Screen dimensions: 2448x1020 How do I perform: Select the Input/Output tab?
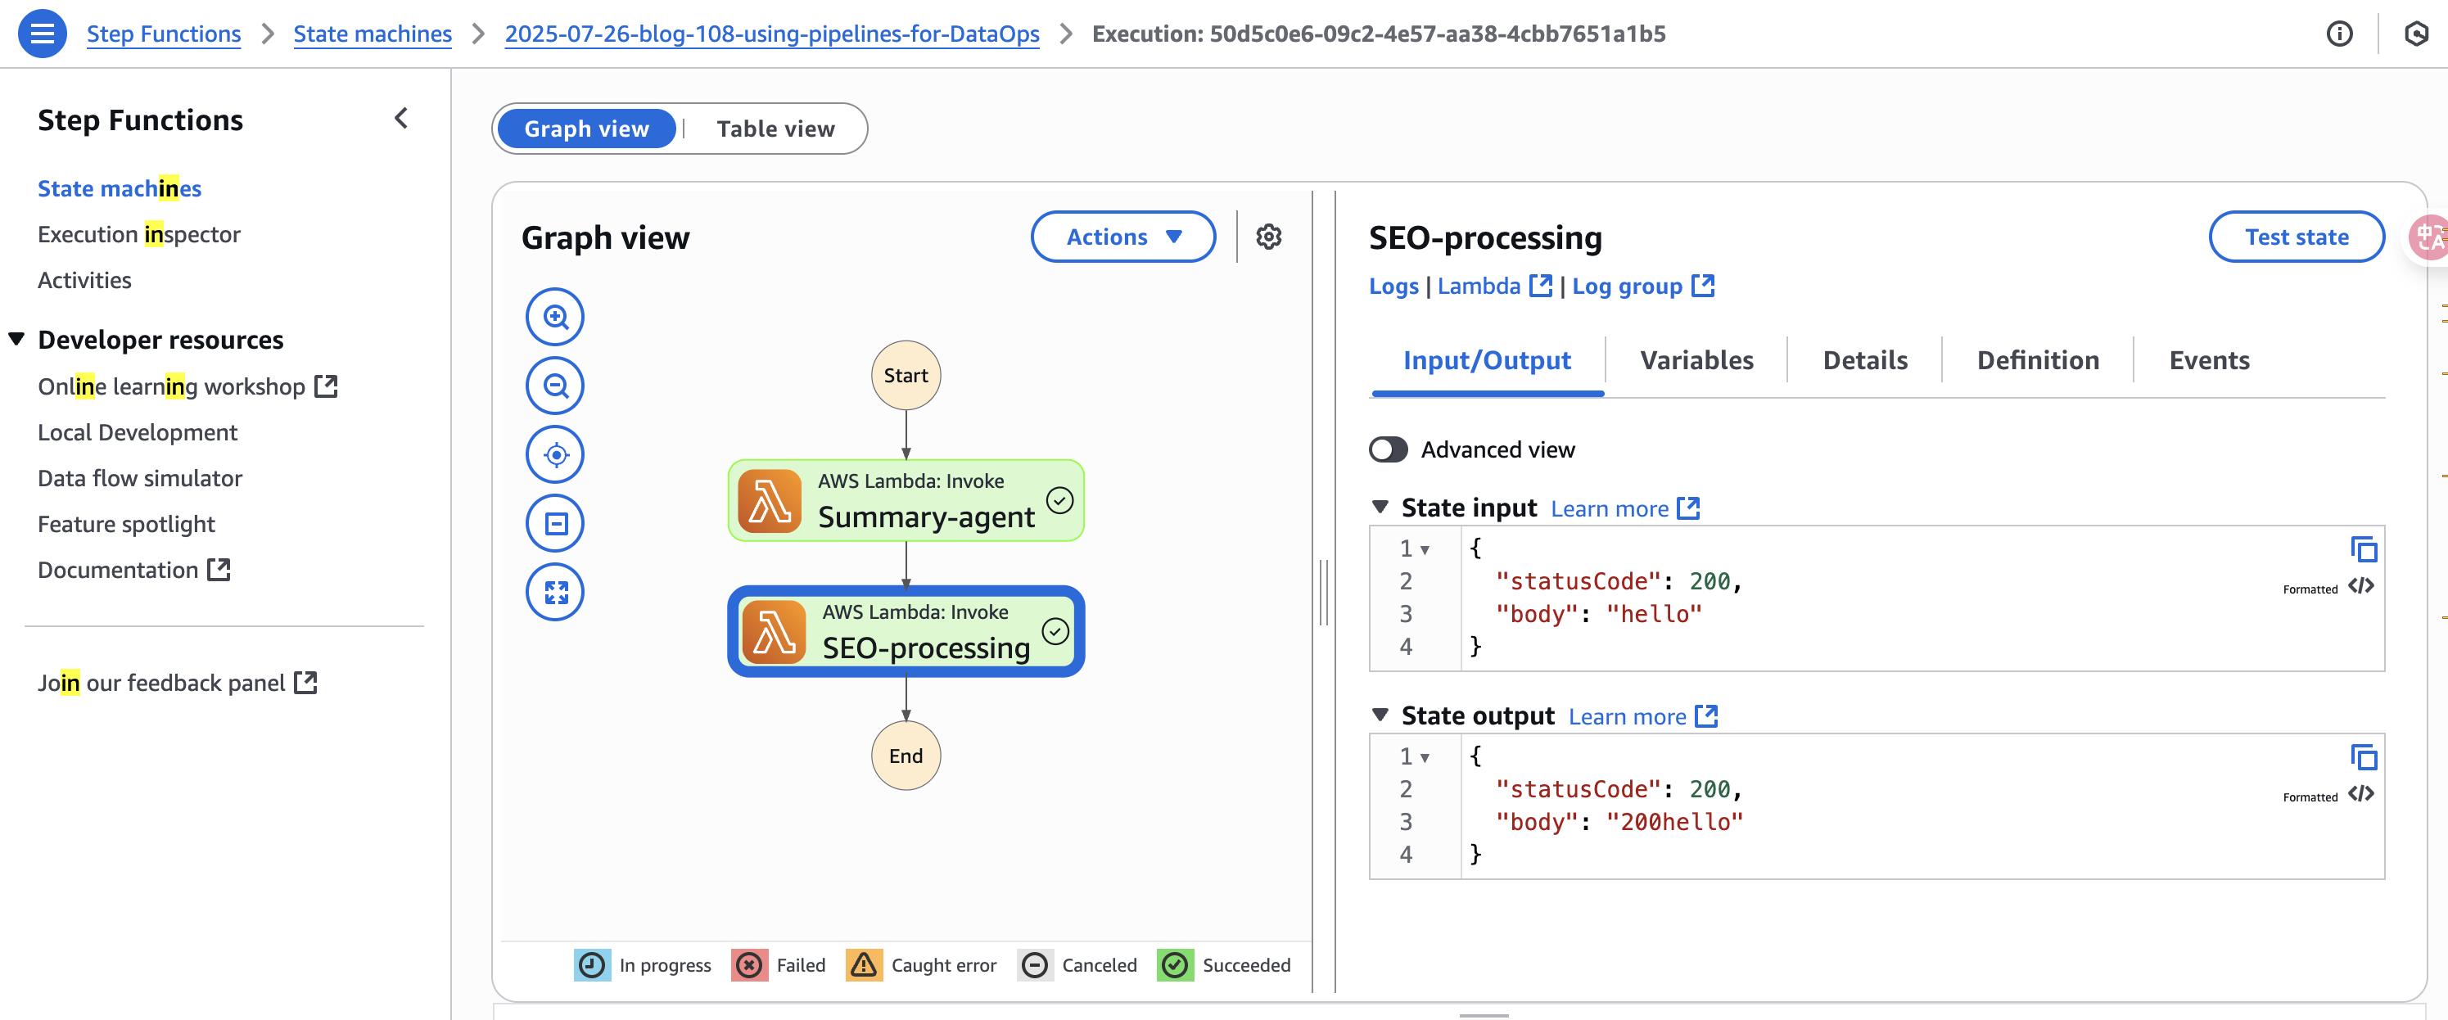pyautogui.click(x=1486, y=360)
